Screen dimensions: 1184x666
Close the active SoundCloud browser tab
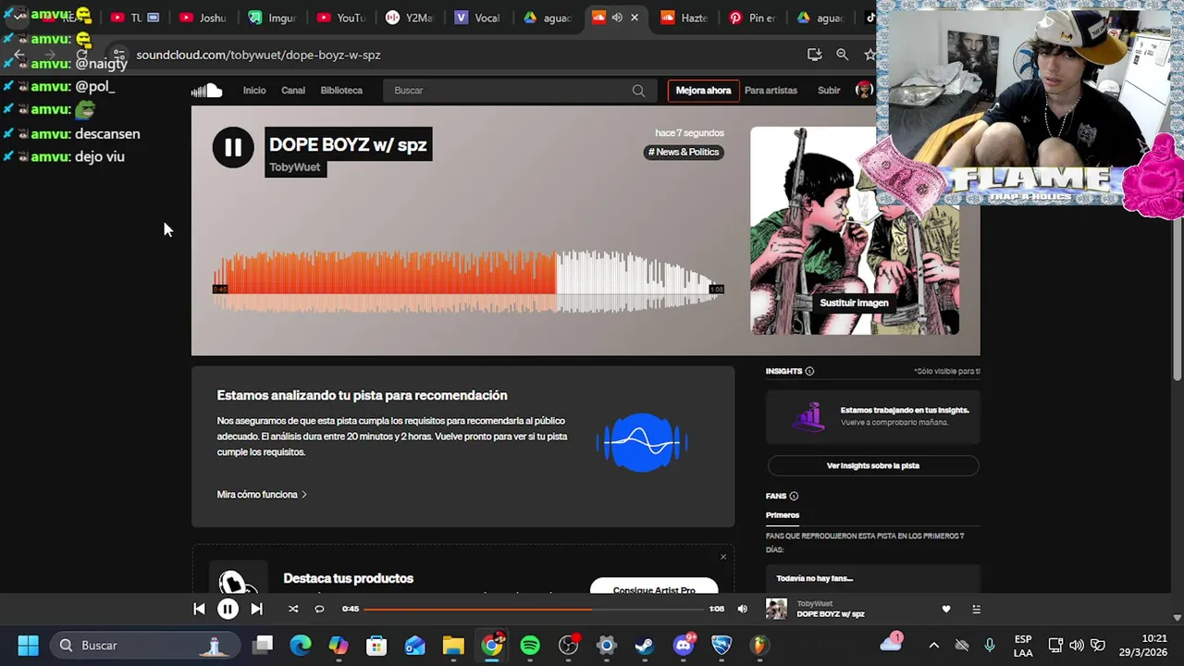pyautogui.click(x=635, y=18)
